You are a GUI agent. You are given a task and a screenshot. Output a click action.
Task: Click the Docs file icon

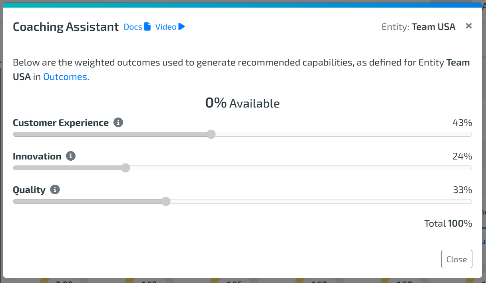click(147, 27)
